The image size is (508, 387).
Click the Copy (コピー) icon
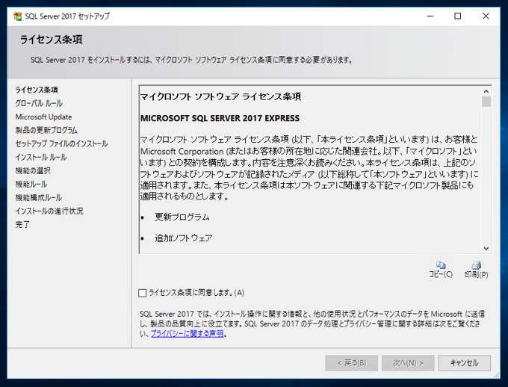441,265
